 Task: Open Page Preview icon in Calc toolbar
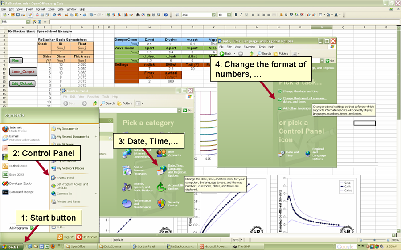coord(47,15)
